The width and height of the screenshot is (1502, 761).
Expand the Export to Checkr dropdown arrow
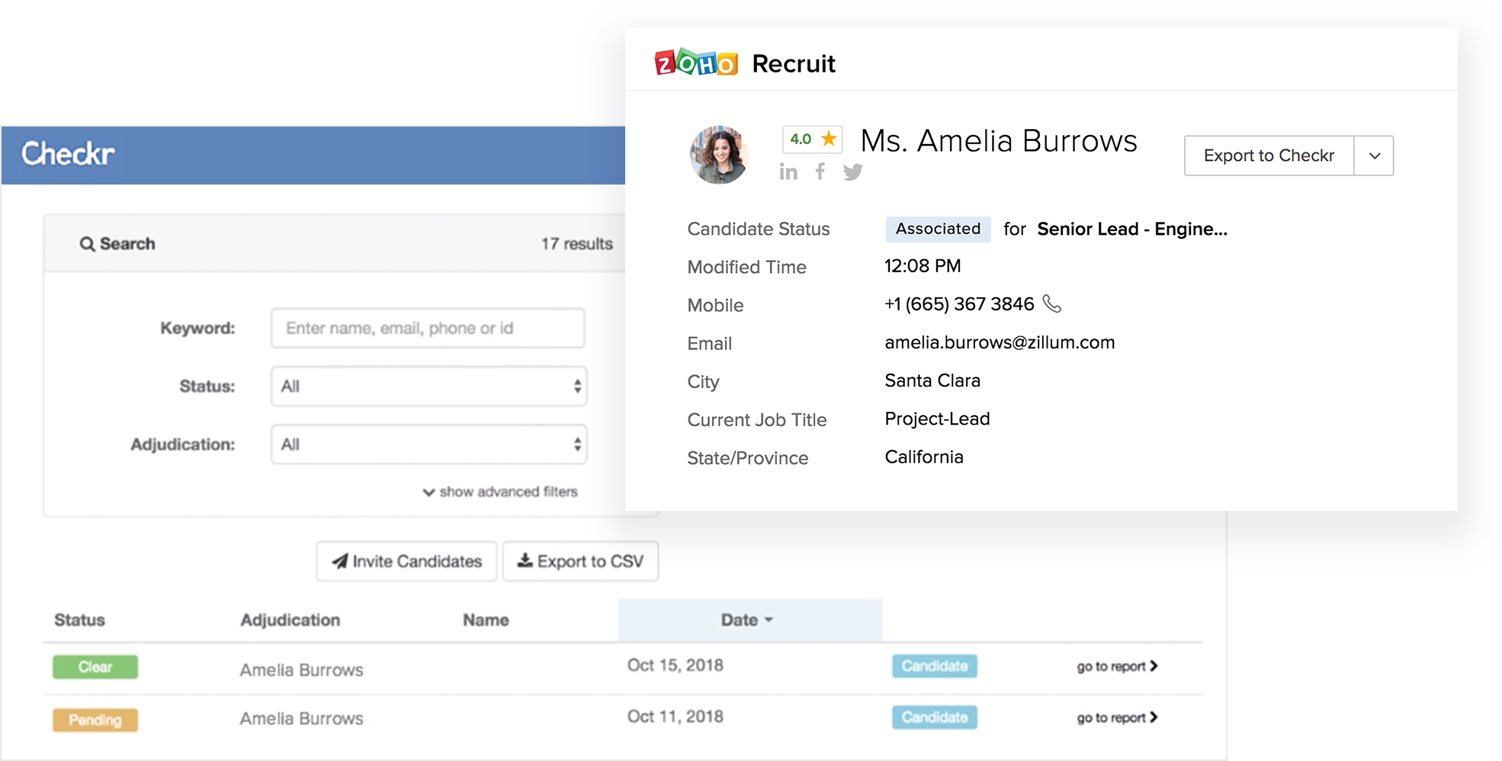(1373, 156)
